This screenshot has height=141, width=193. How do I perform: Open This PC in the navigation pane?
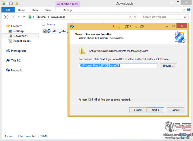click(16, 61)
